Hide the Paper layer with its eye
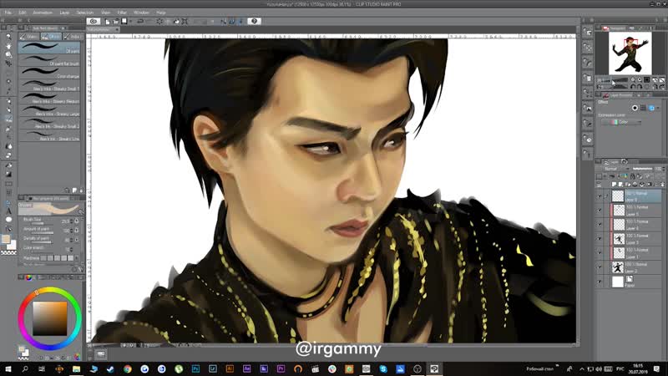 600,282
